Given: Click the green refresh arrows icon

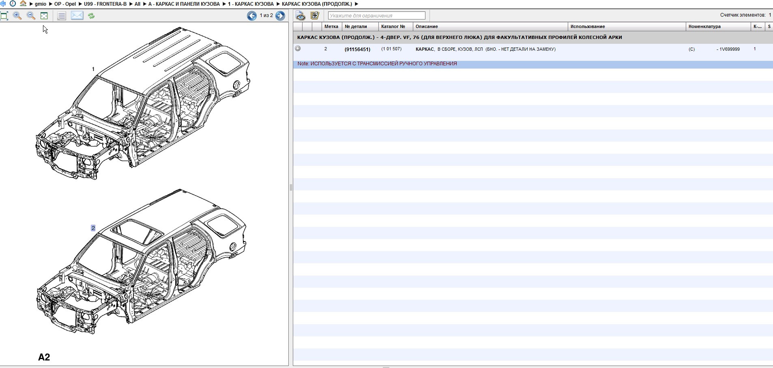Looking at the screenshot, I should pyautogui.click(x=91, y=16).
